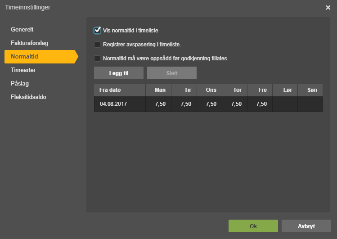337x239 pixels.
Task: Click the empty Lør cell in 04.08.2017 row
Action: coord(285,104)
